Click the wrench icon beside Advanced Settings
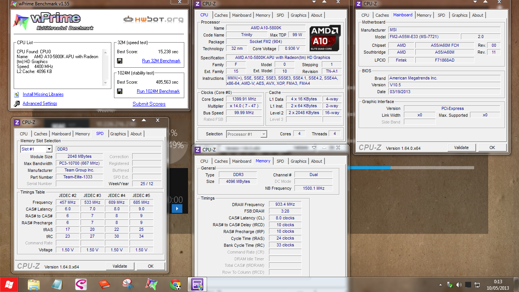 (17, 103)
